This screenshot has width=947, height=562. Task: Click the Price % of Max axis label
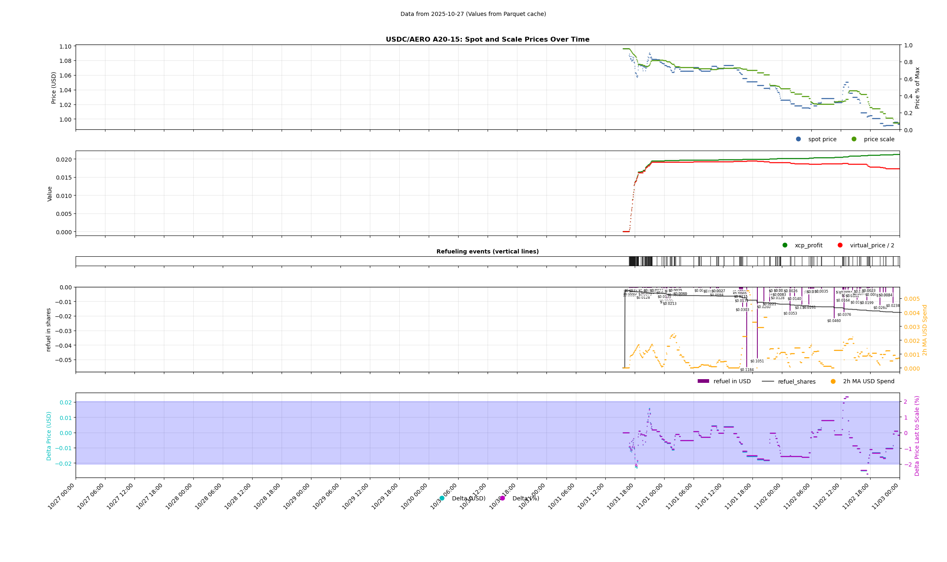[917, 88]
